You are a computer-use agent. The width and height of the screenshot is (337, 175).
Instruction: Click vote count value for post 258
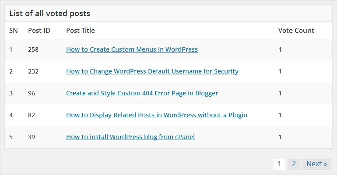point(280,49)
